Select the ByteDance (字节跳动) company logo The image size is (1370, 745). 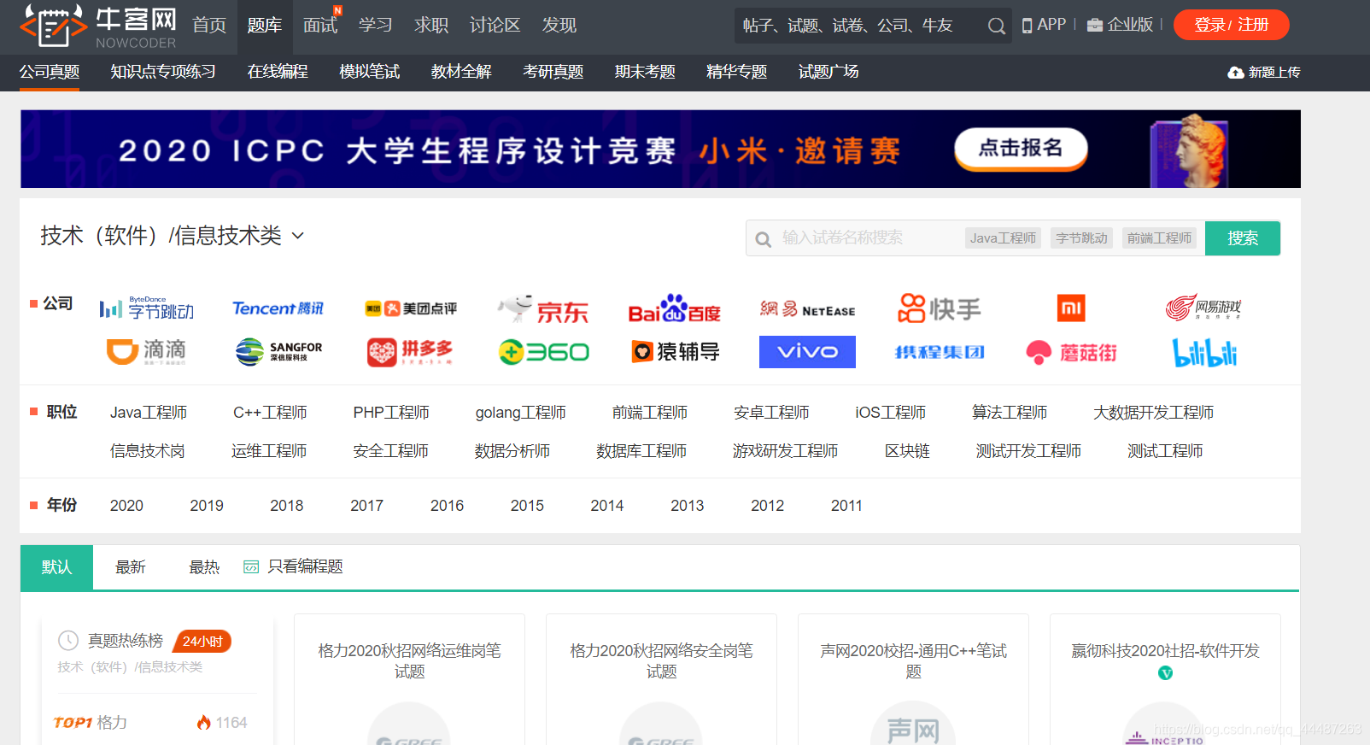147,308
